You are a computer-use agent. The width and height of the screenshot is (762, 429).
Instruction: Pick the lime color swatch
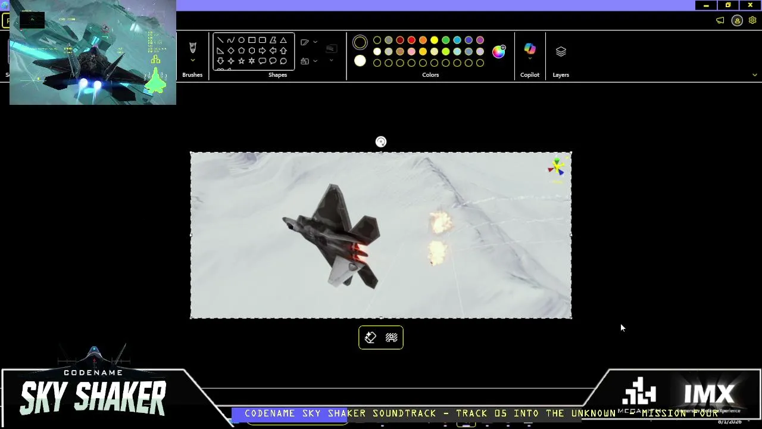coord(446,52)
